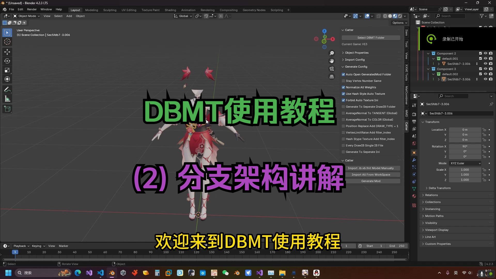Click frame 100 on the timeline
Screen dimensions: 496x279
pos(166,252)
